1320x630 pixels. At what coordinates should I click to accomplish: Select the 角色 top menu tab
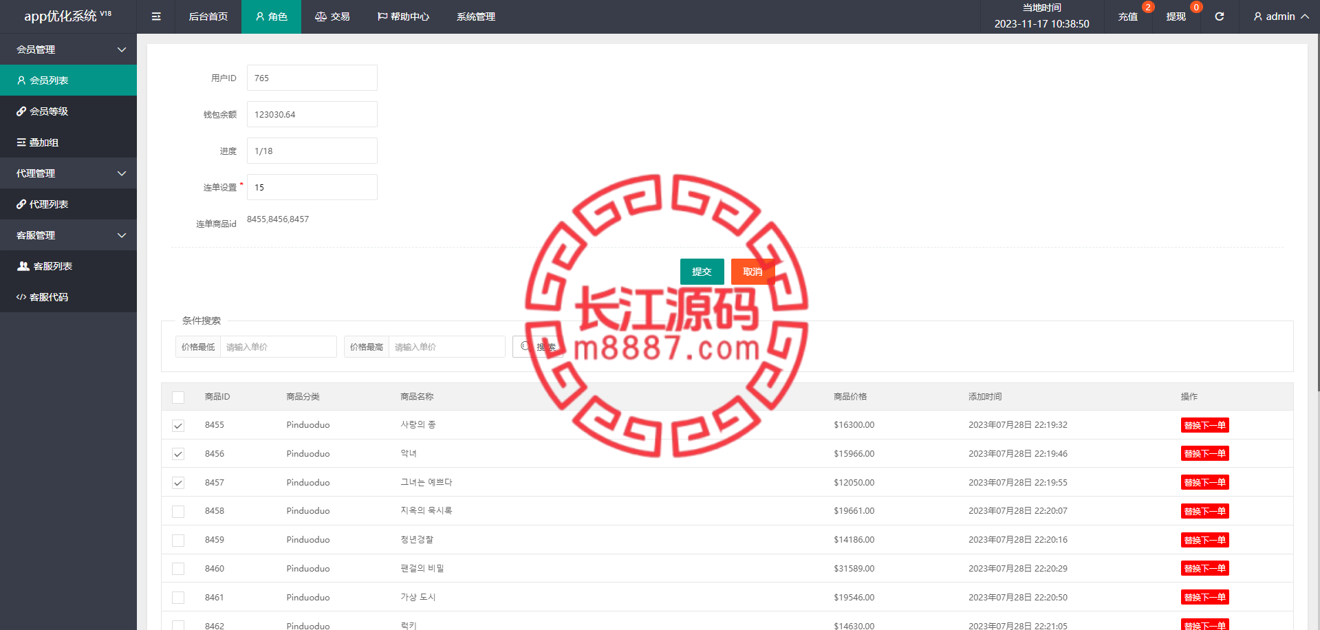pos(271,17)
